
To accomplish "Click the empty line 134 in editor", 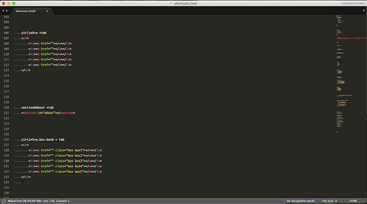I will click(x=174, y=183).
